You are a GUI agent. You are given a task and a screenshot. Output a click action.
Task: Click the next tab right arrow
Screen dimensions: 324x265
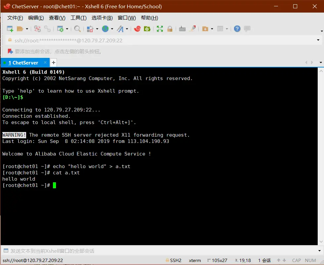click(x=312, y=63)
